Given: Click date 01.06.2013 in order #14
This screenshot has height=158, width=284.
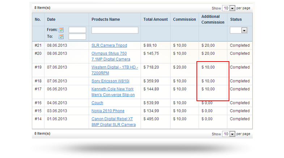Looking at the screenshot, I should 57,119.
